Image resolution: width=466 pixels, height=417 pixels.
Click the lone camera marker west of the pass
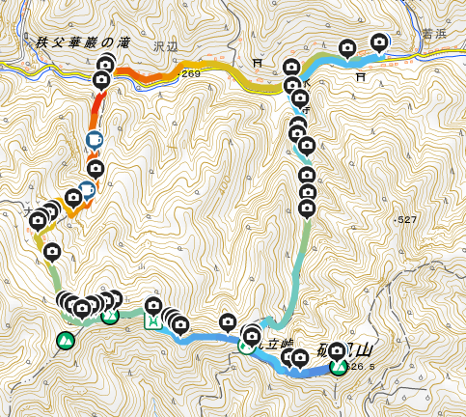point(228,322)
